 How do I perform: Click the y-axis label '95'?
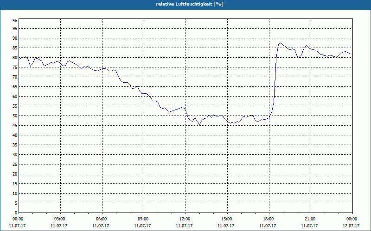(15, 29)
